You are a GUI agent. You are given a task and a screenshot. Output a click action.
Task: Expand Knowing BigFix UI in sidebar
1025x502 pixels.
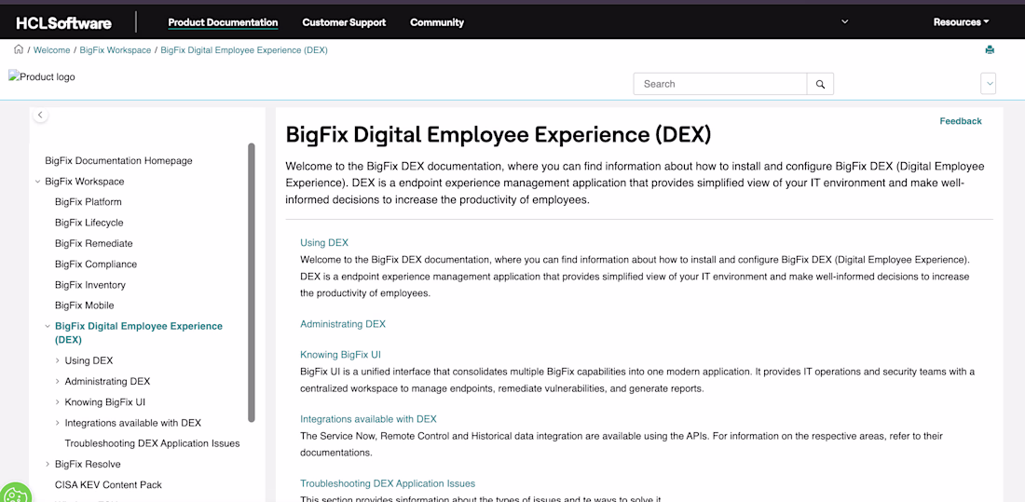tap(58, 402)
